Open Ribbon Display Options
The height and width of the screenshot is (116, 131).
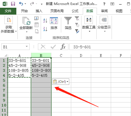pyautogui.click(x=112, y=4)
